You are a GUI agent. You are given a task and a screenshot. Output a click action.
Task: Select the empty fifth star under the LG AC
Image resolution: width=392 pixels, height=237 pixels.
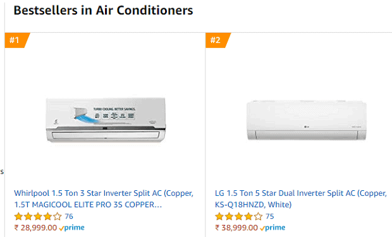point(258,216)
